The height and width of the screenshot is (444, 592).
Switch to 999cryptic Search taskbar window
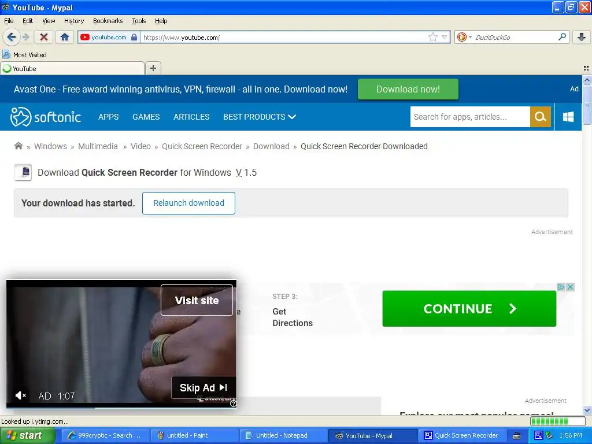(104, 435)
